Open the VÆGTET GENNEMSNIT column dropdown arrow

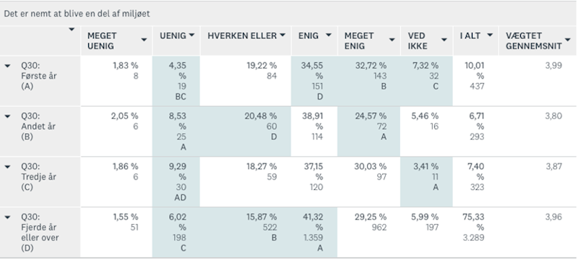568,40
